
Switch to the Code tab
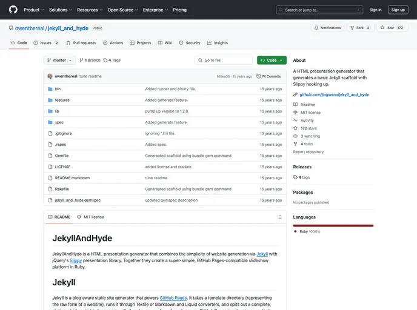[x=19, y=43]
